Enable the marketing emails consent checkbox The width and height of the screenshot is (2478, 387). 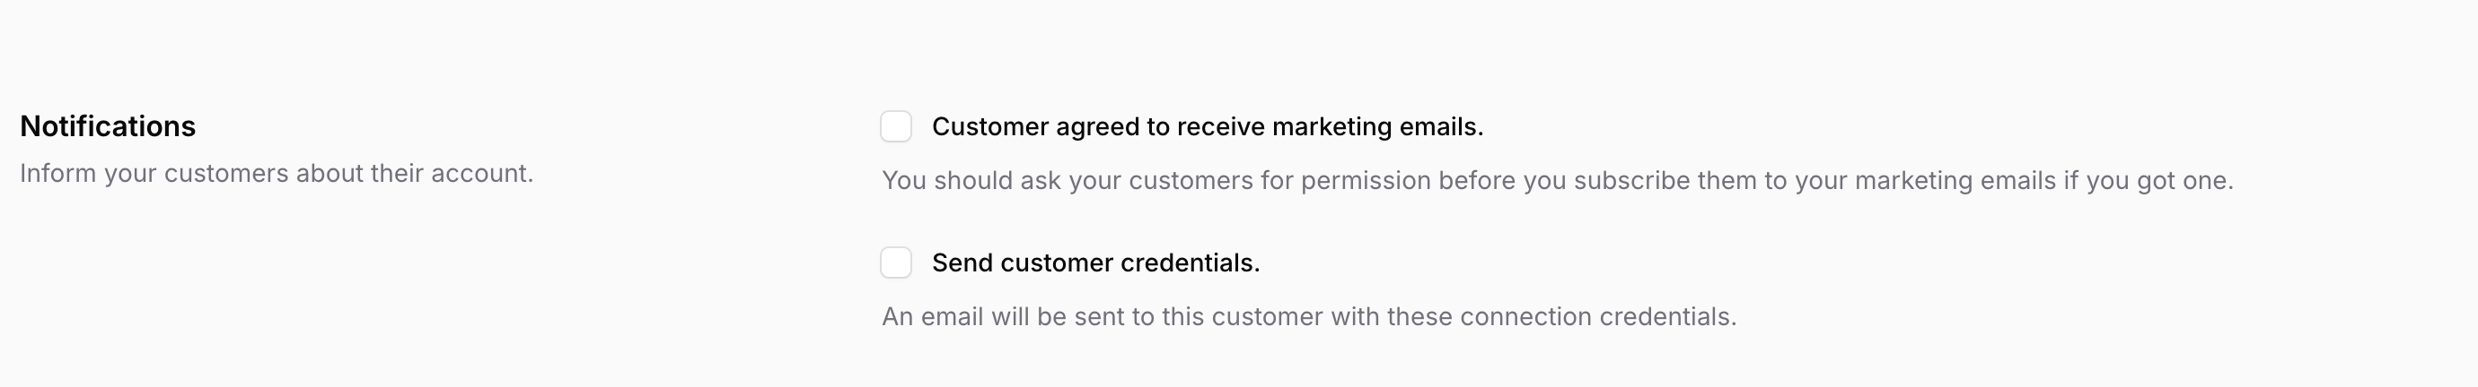[x=896, y=126]
